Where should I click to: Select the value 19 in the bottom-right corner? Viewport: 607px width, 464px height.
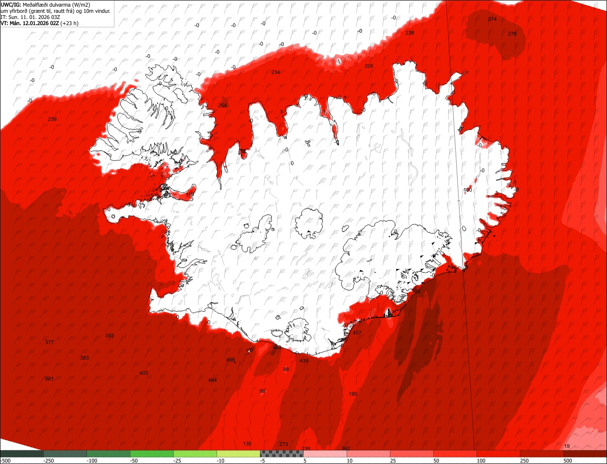pyautogui.click(x=567, y=446)
